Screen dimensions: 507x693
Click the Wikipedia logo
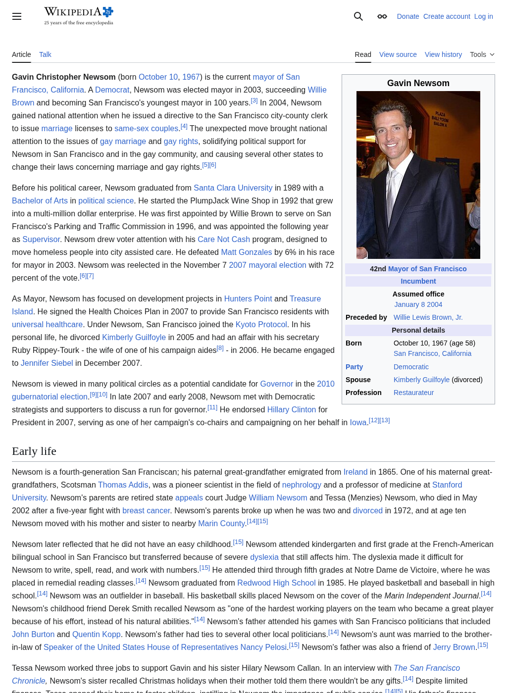coord(79,16)
